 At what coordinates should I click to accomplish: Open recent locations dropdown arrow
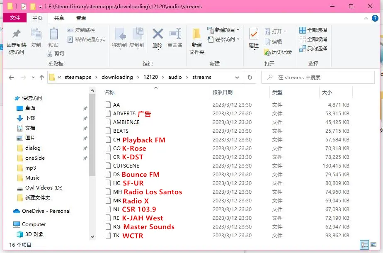click(33, 78)
